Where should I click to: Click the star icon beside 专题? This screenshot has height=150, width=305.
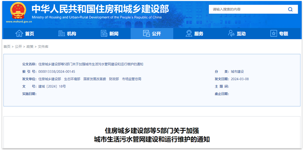coord(273,34)
